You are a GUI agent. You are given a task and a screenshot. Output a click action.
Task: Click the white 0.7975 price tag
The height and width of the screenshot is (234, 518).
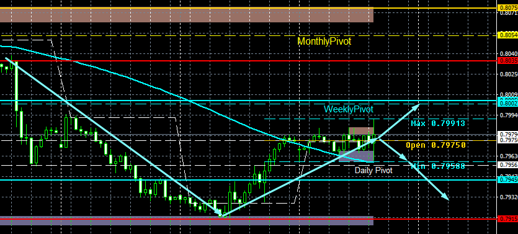point(507,140)
